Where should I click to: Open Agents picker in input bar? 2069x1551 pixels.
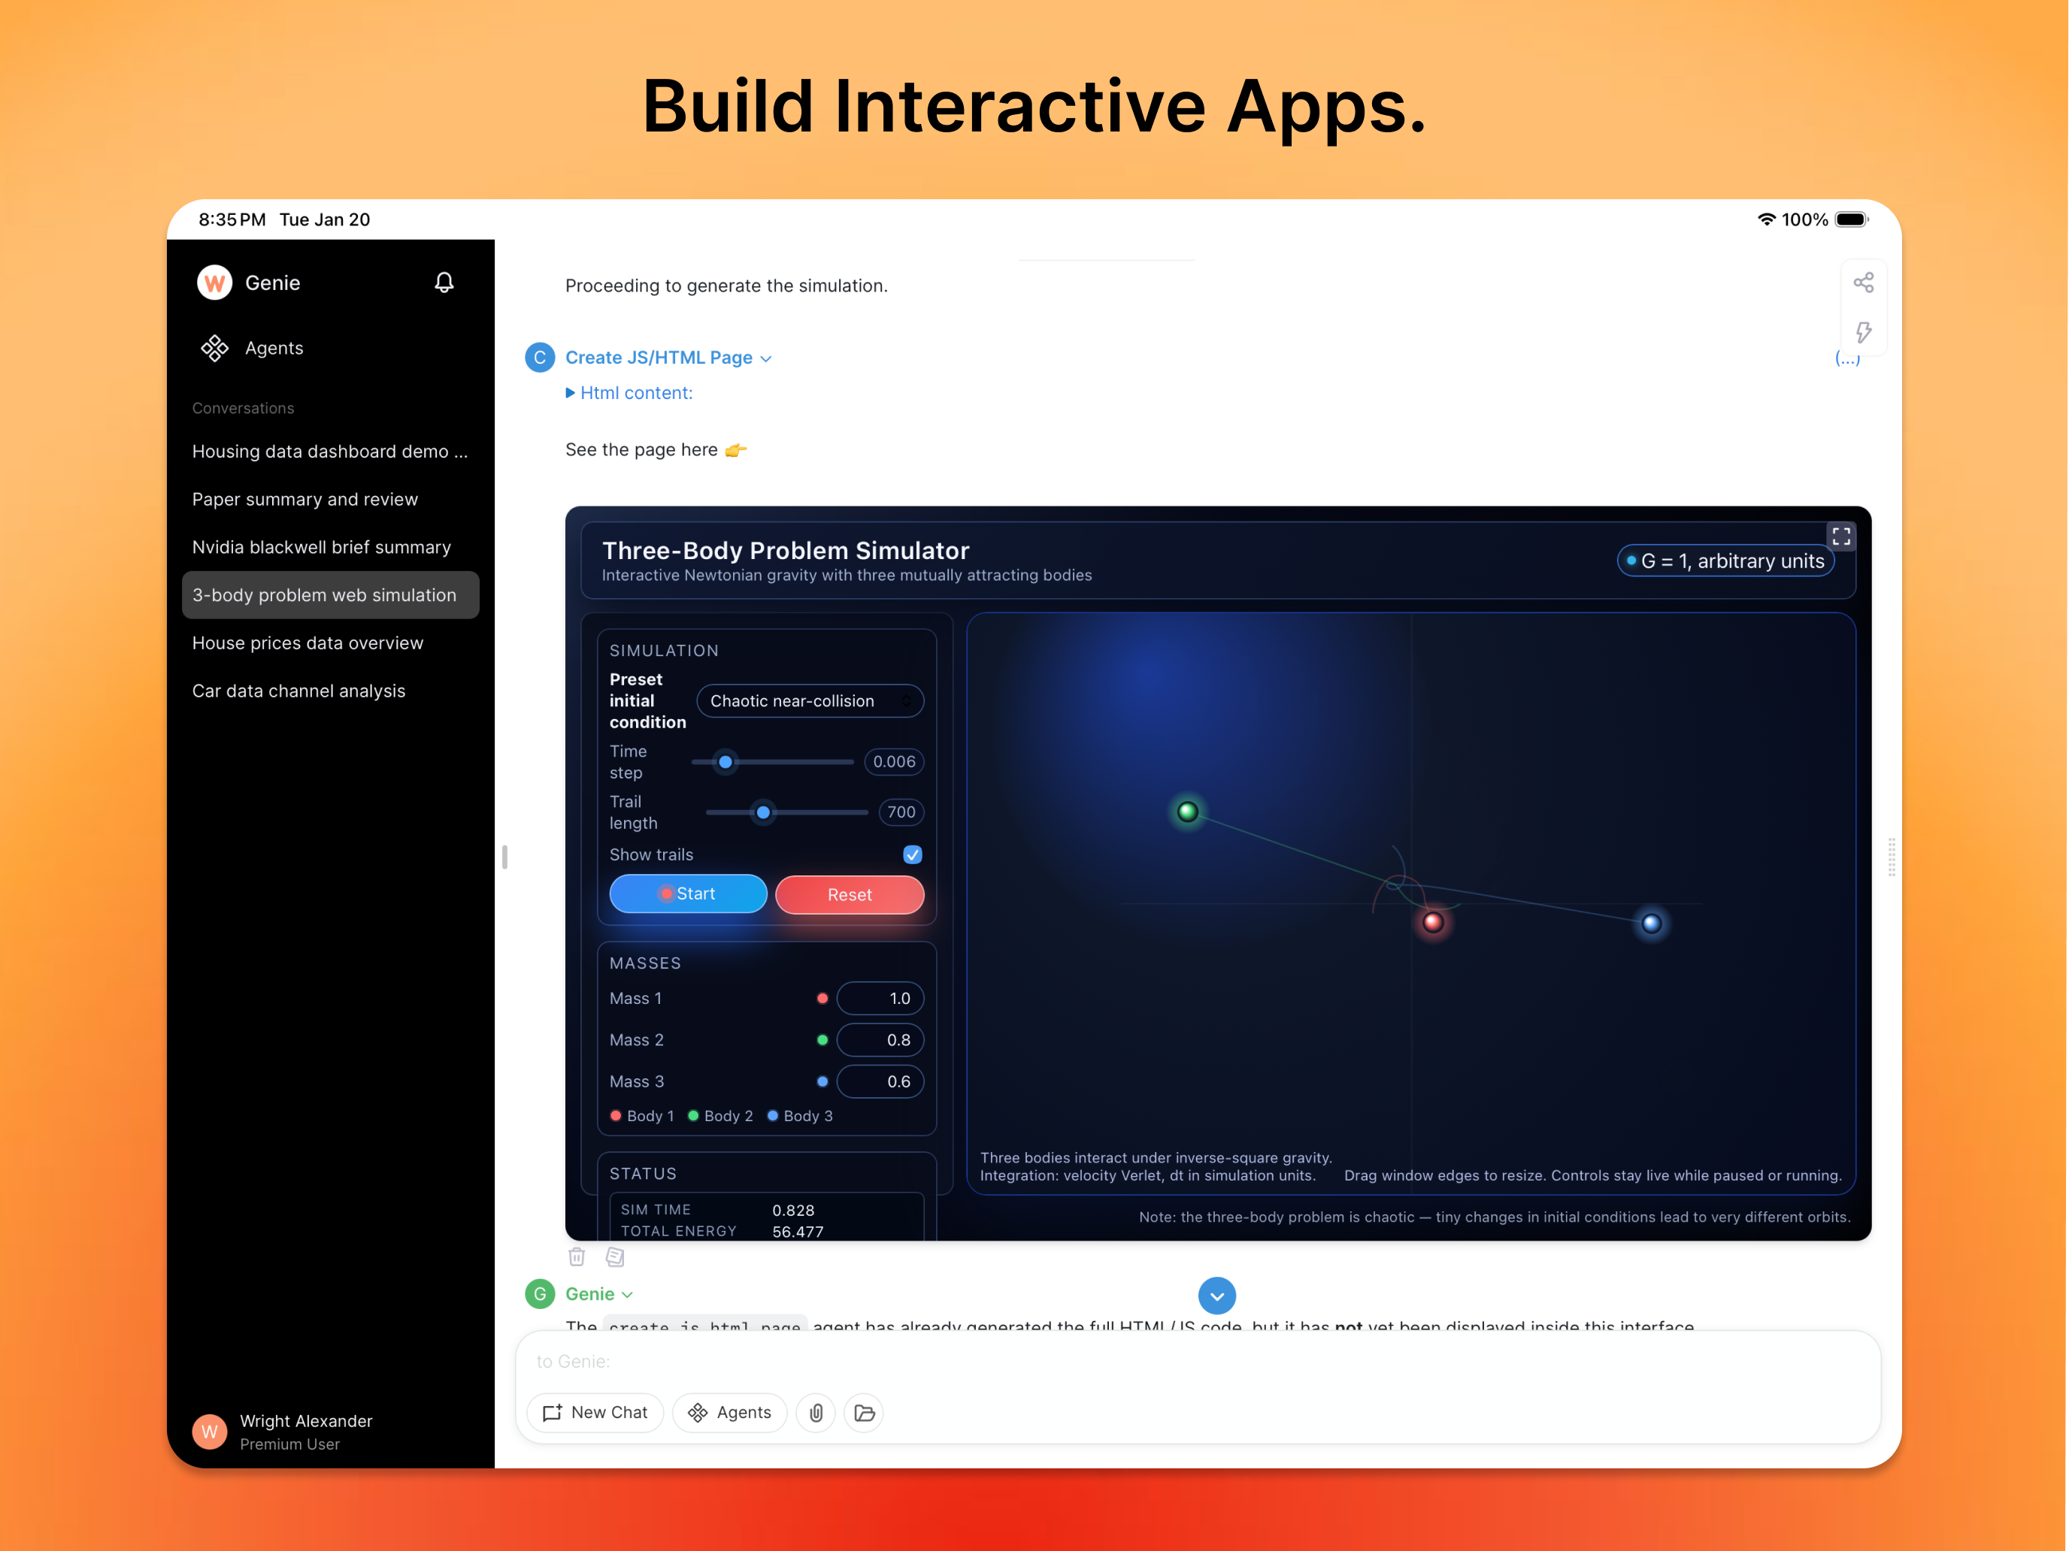(x=729, y=1413)
